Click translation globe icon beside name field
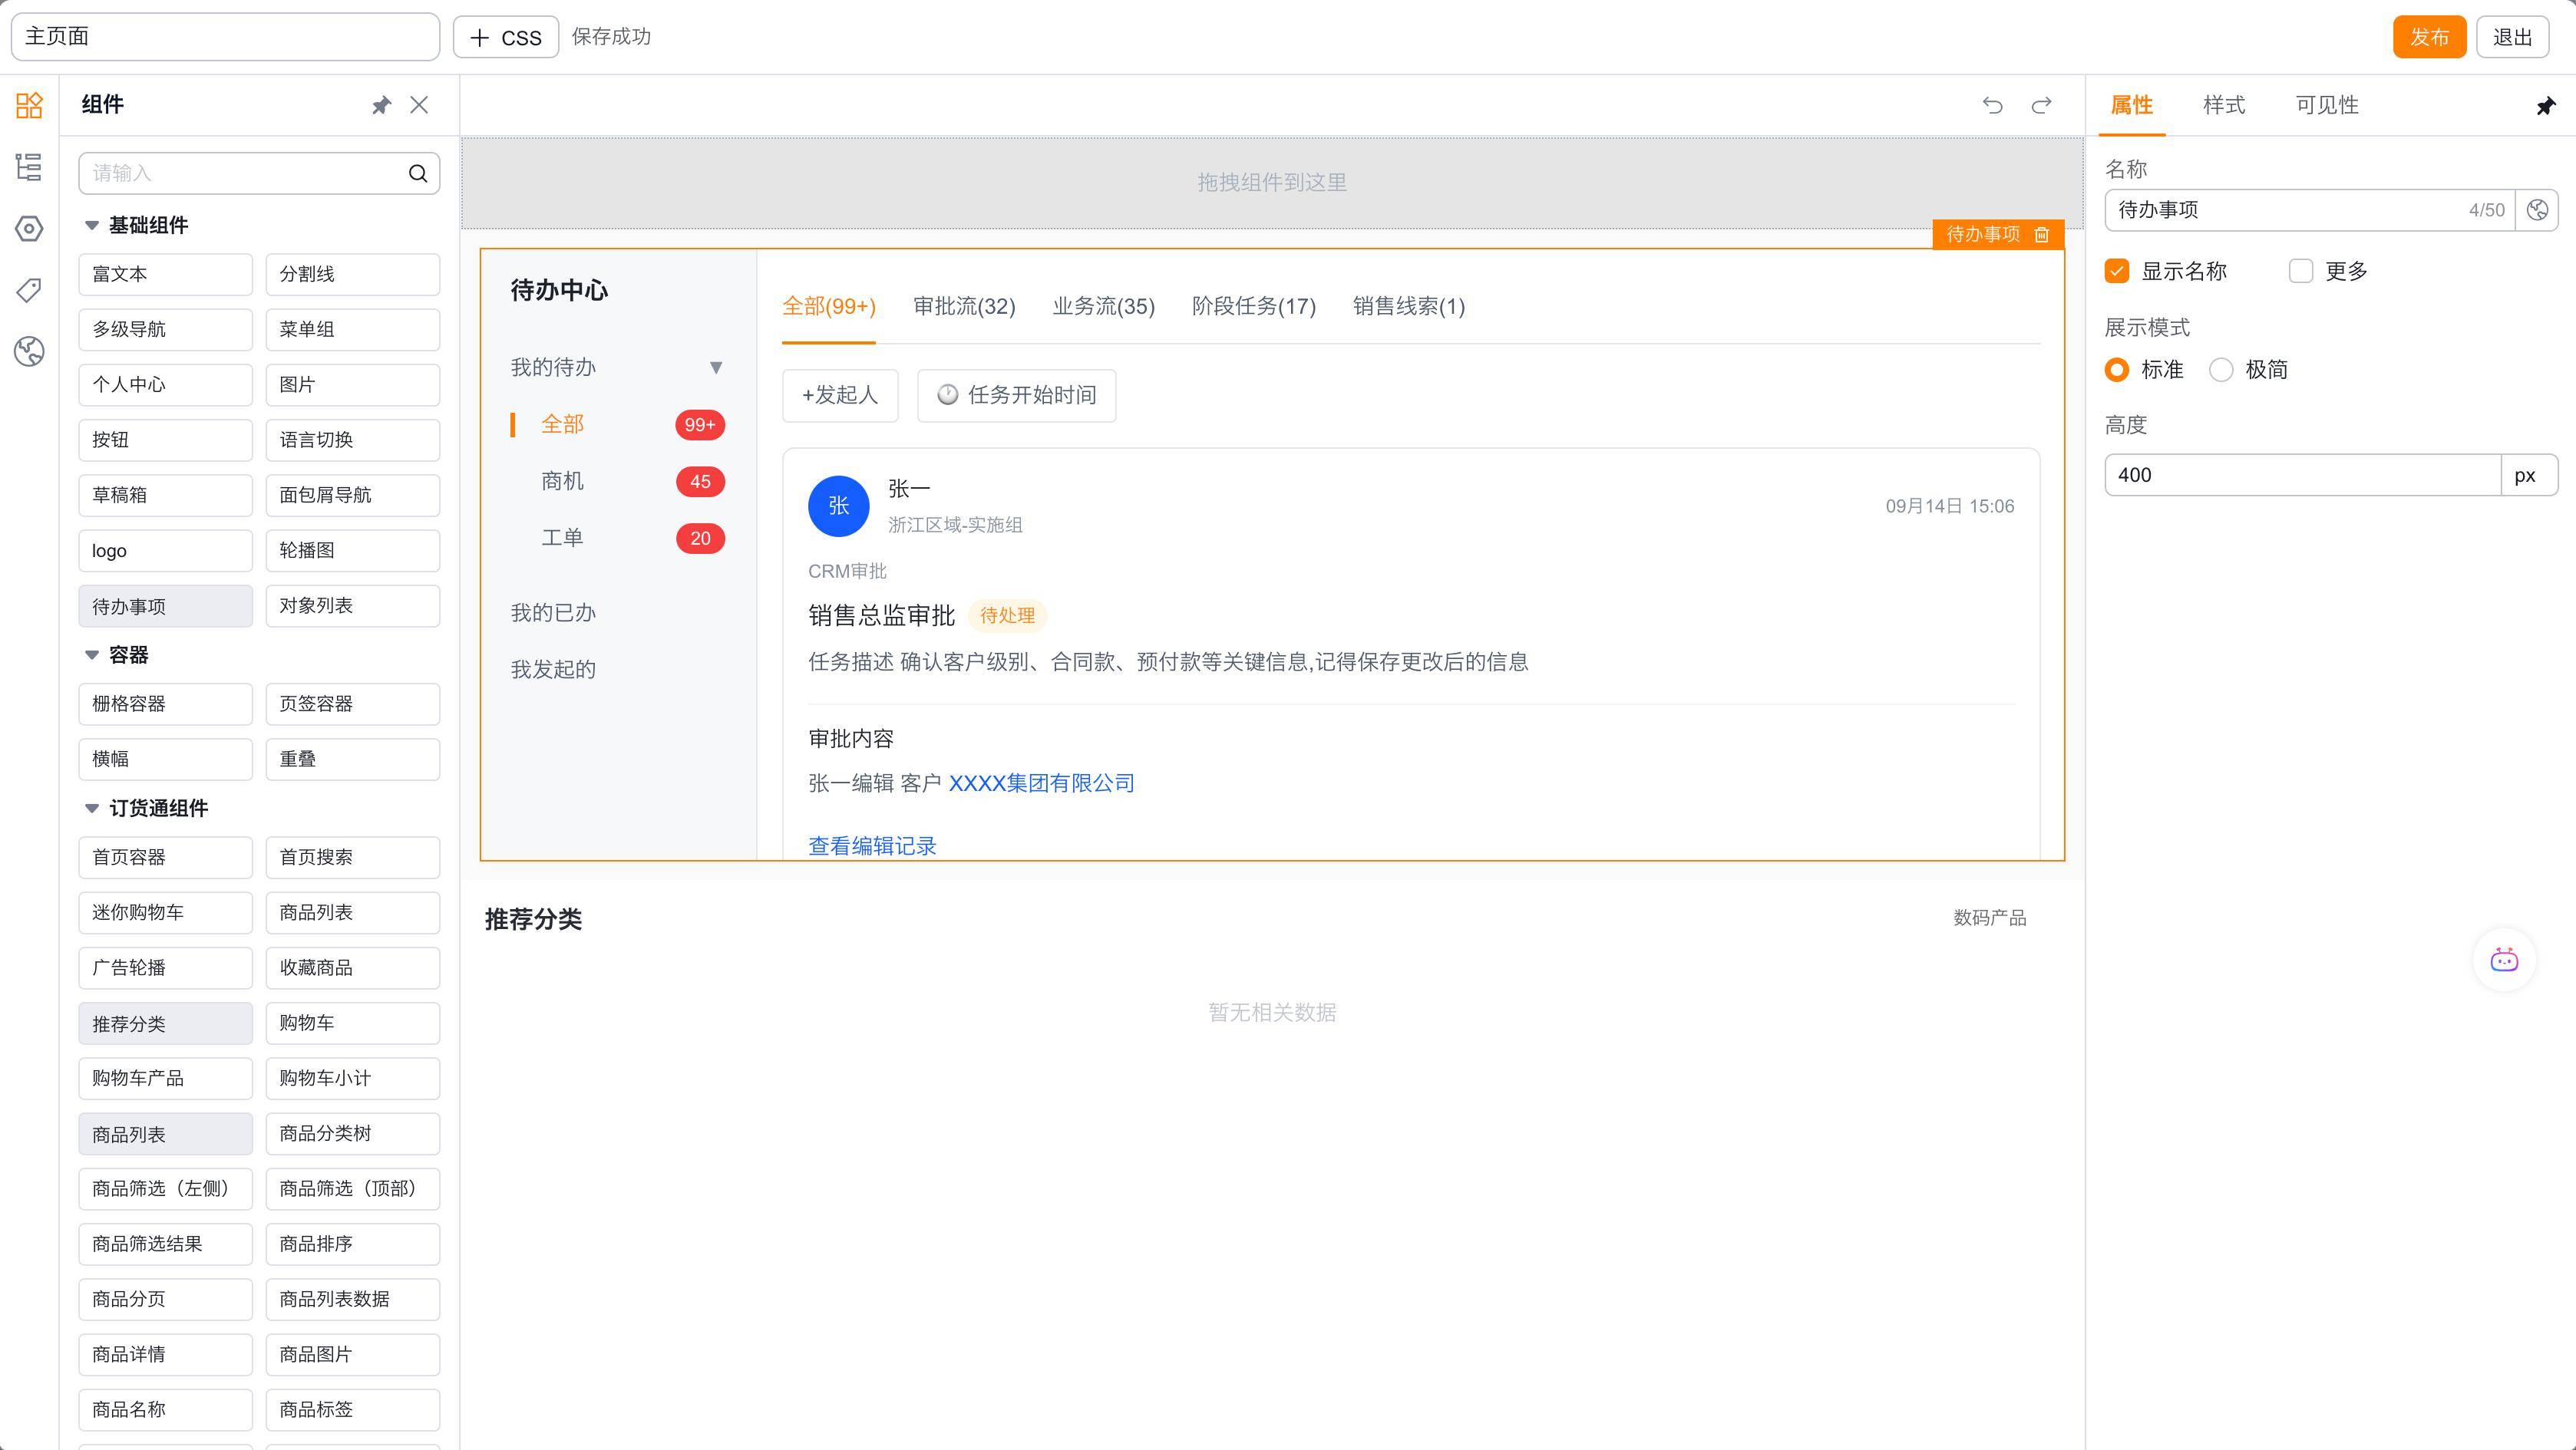Viewport: 2576px width, 1450px height. [2537, 210]
